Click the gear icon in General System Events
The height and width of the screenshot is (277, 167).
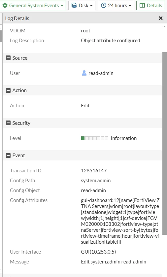[x=5, y=6]
